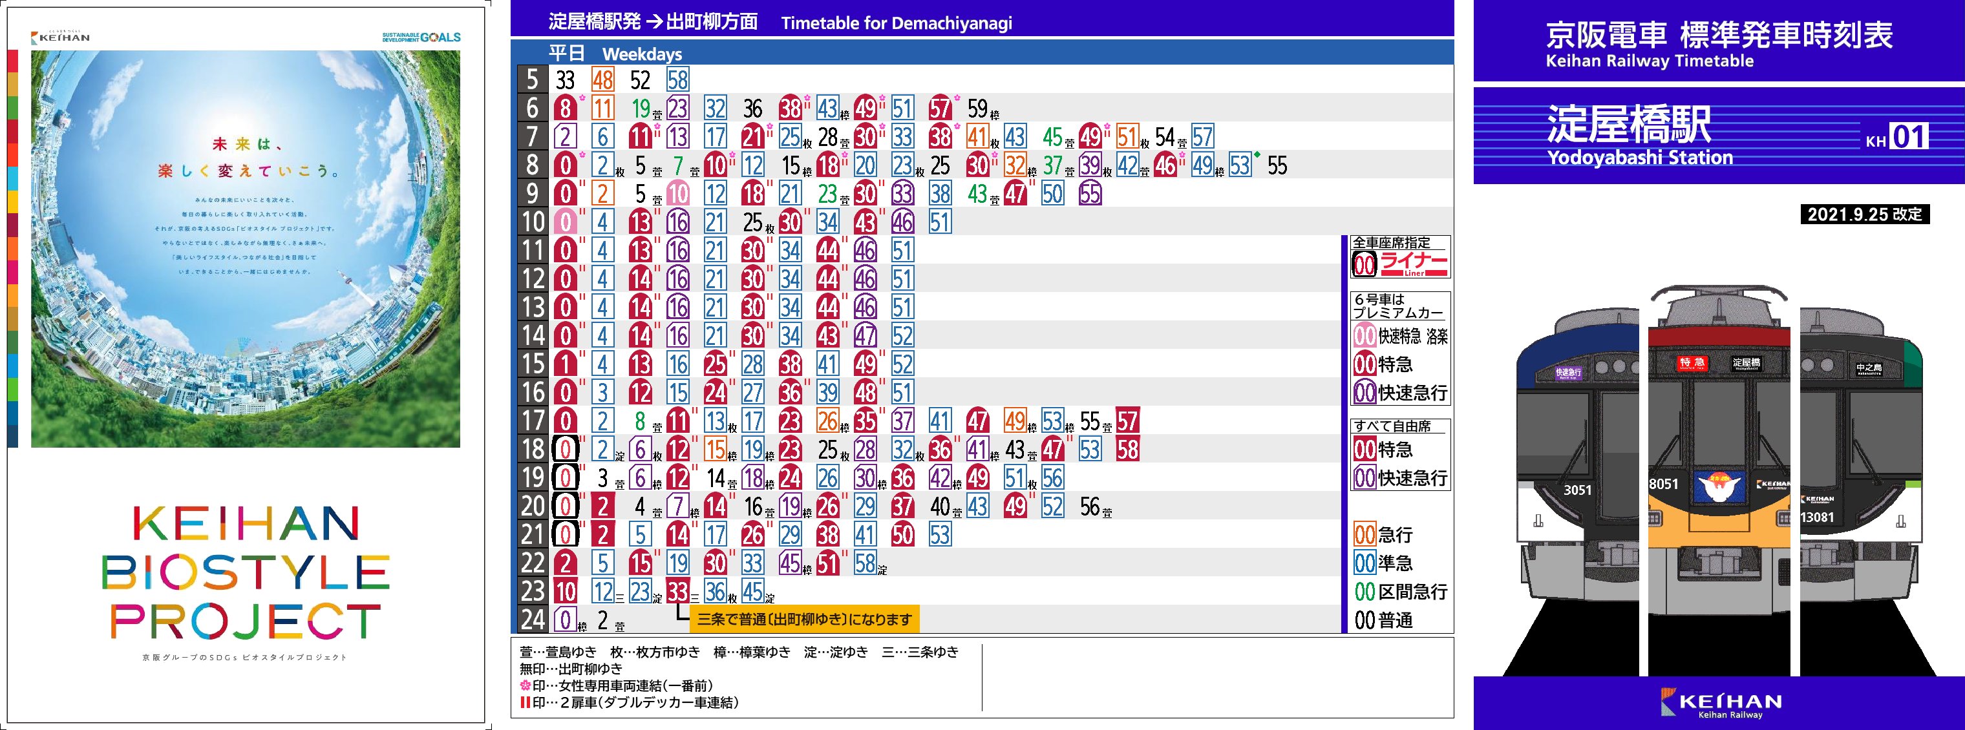
Task: Click the Keihan logo atop the poster
Action: tap(60, 36)
